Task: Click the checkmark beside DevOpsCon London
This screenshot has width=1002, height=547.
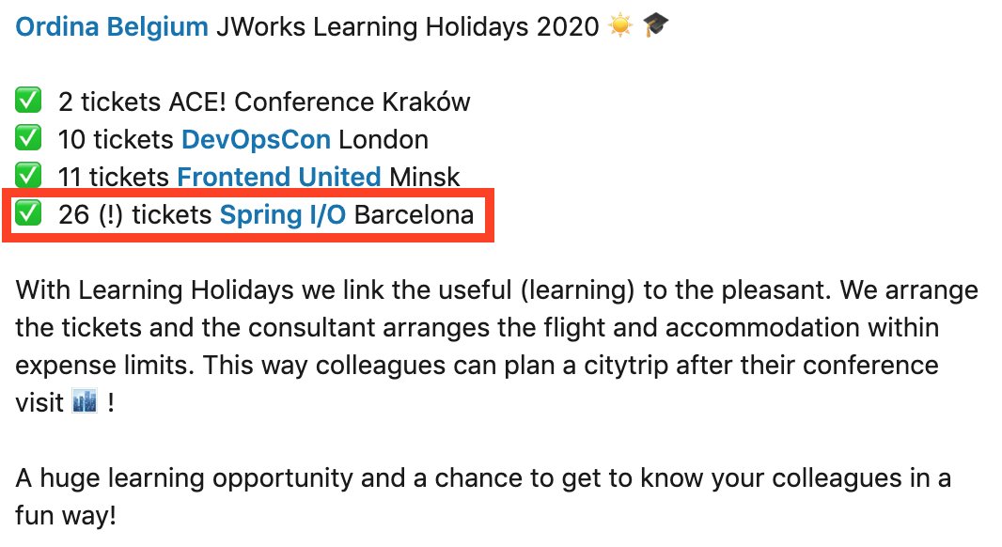Action: [29, 139]
